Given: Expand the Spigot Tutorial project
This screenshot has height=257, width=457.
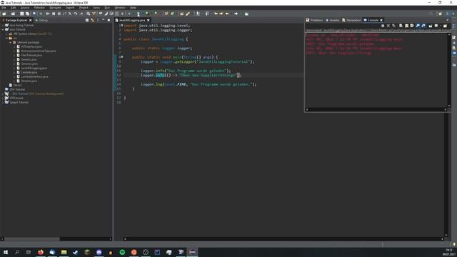Looking at the screenshot, I should tap(3, 102).
